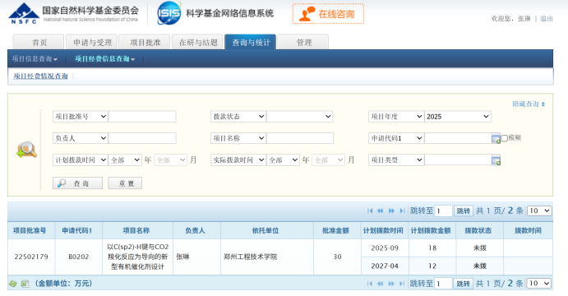Go to first page in top pager

pyautogui.click(x=370, y=210)
